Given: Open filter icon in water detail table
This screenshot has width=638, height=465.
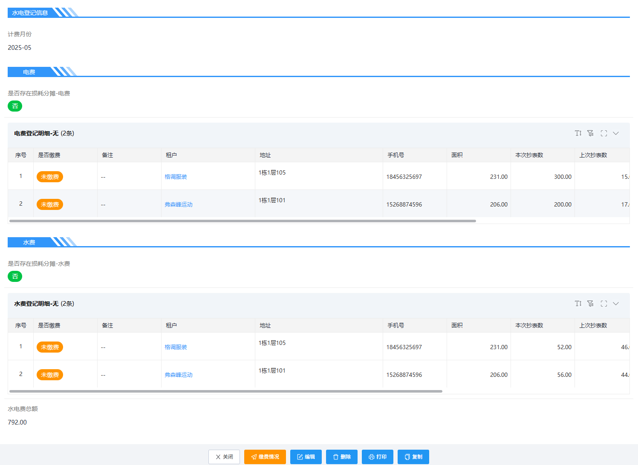Looking at the screenshot, I should (x=590, y=304).
